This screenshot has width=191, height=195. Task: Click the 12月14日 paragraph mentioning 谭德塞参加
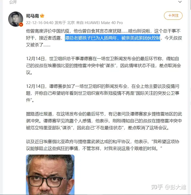[x=103, y=93]
